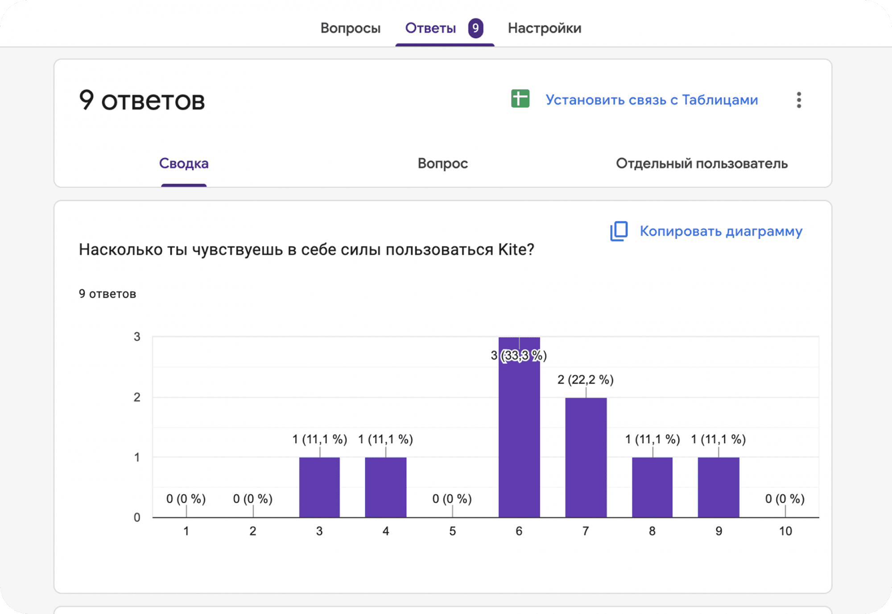Viewport: 892px width, 614px height.
Task: Click the bar for rating 8
Action: [x=652, y=487]
